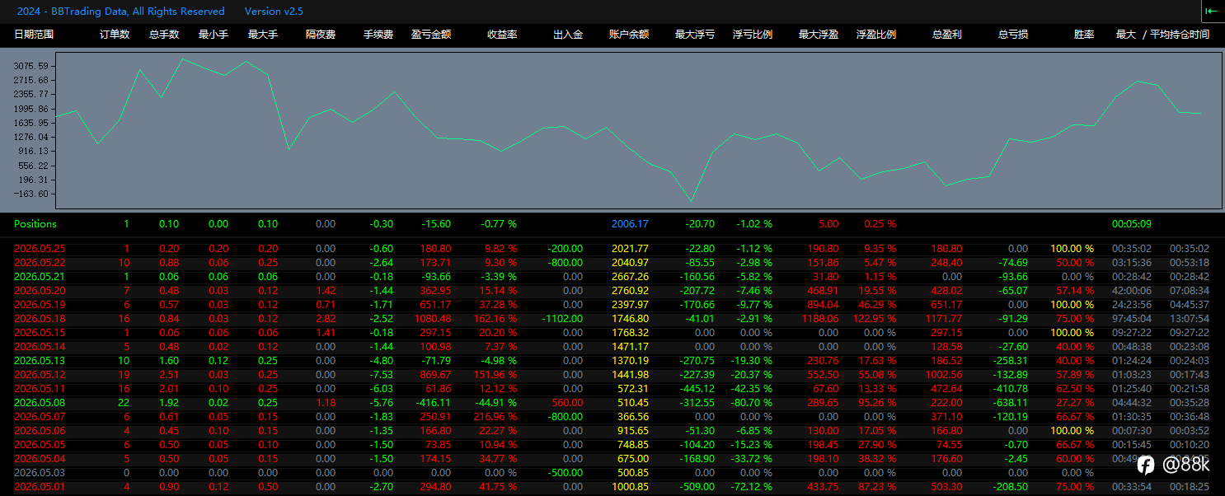
Task: Click the 胜率 column header
Action: click(x=1084, y=35)
